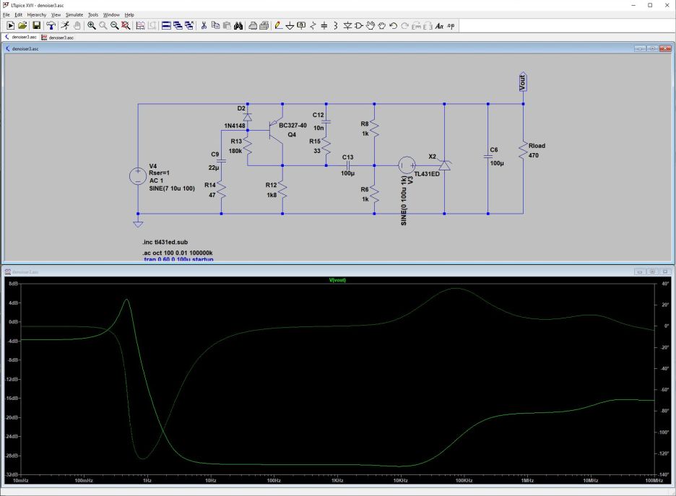This screenshot has height=496, width=676.
Task: Select the Label Net tool
Action: (301, 26)
